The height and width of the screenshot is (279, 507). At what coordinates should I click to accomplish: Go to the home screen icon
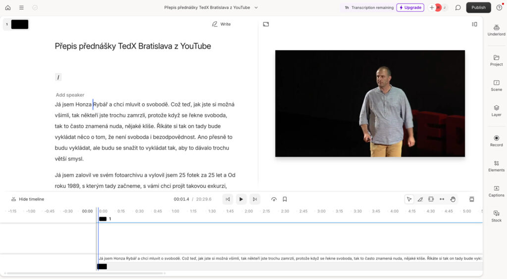(7, 7)
